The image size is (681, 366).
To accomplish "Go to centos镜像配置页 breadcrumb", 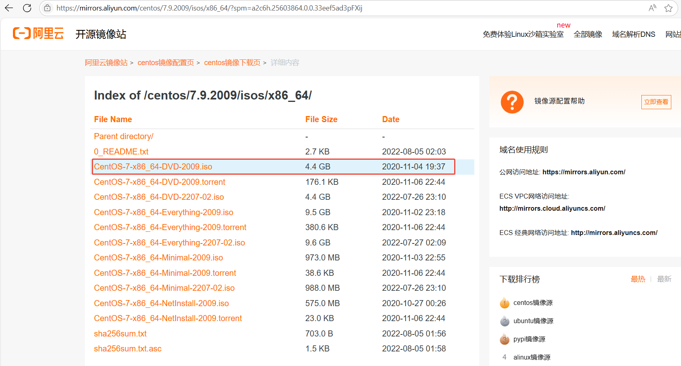I will 166,63.
